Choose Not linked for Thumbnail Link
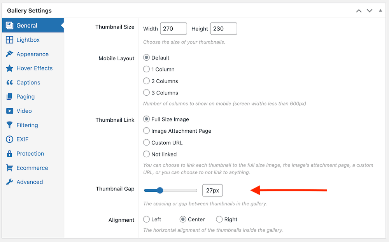This screenshot has height=242, width=389. (x=146, y=154)
